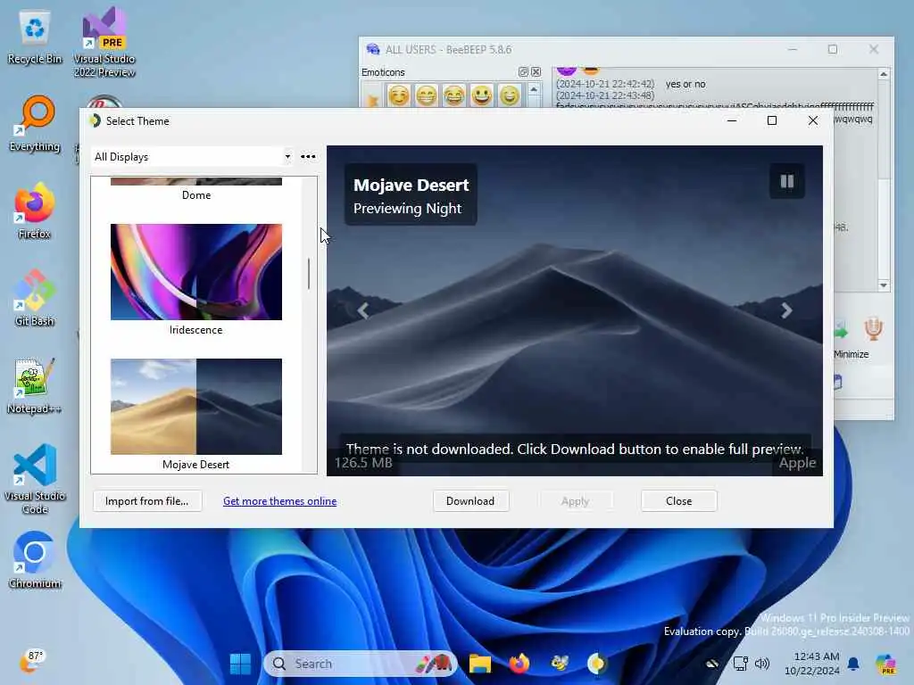Screen dimensions: 914x685
Task: Open Visual Studio Code desktop icon
Action: click(35, 479)
